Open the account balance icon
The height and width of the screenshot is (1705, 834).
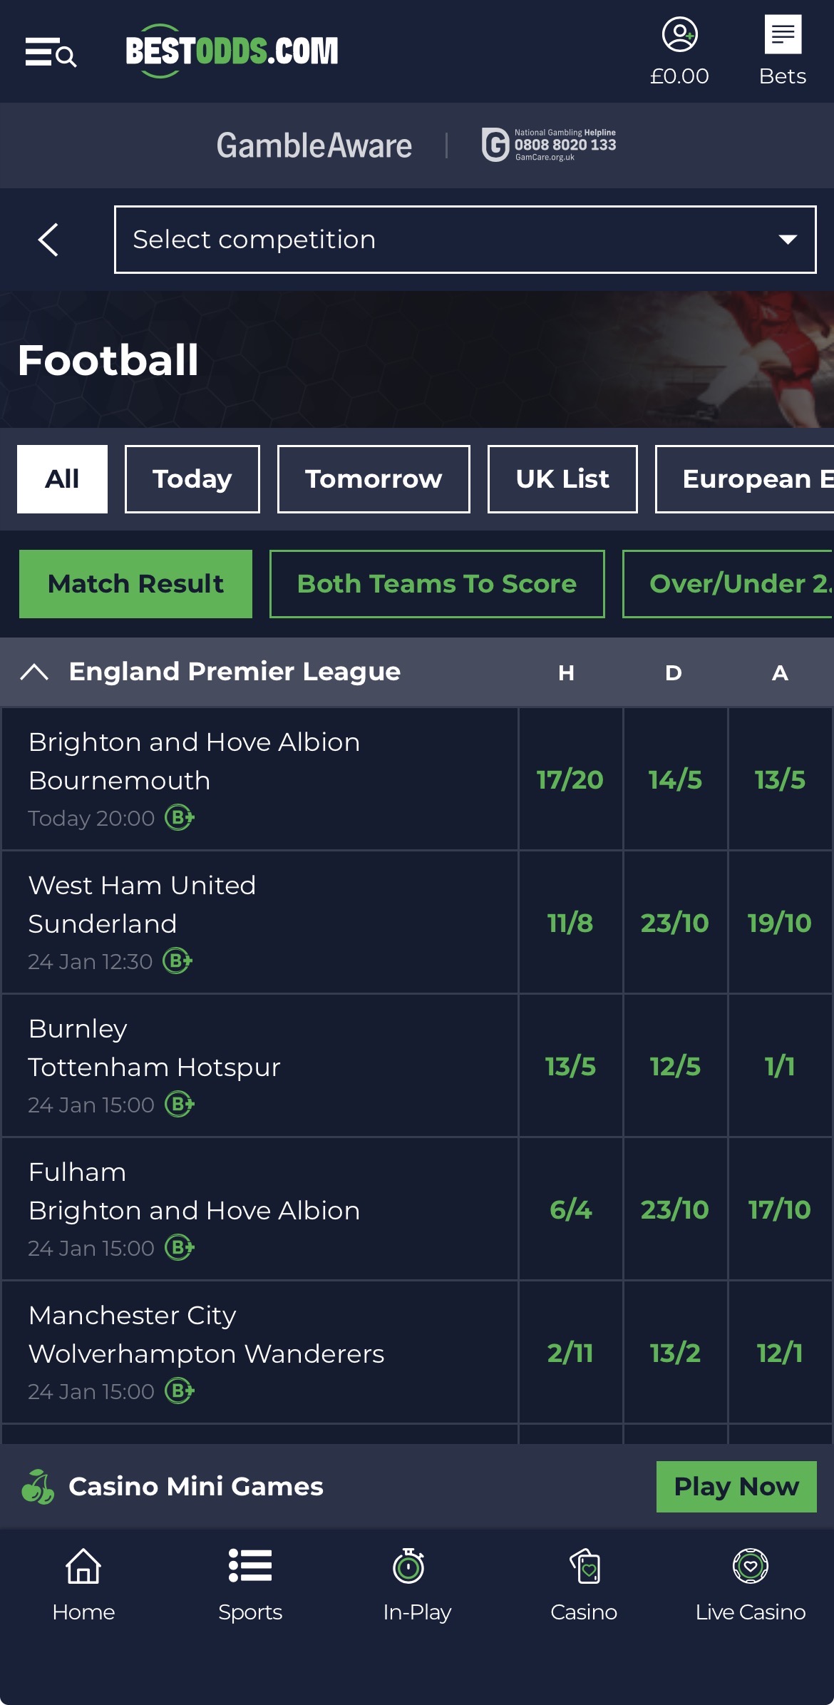coord(679,35)
